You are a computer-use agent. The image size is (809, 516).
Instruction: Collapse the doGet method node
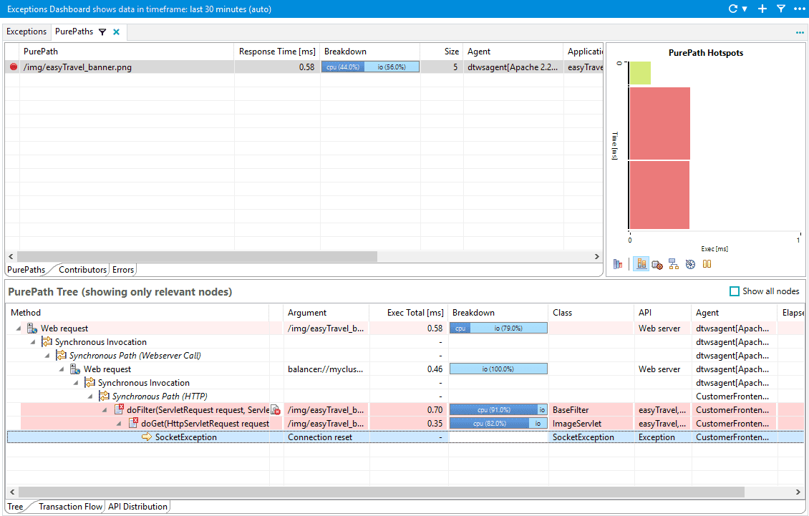119,424
